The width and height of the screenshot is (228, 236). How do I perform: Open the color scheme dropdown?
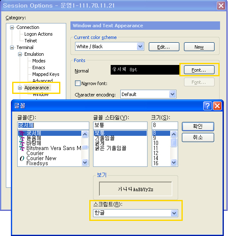coord(140,47)
